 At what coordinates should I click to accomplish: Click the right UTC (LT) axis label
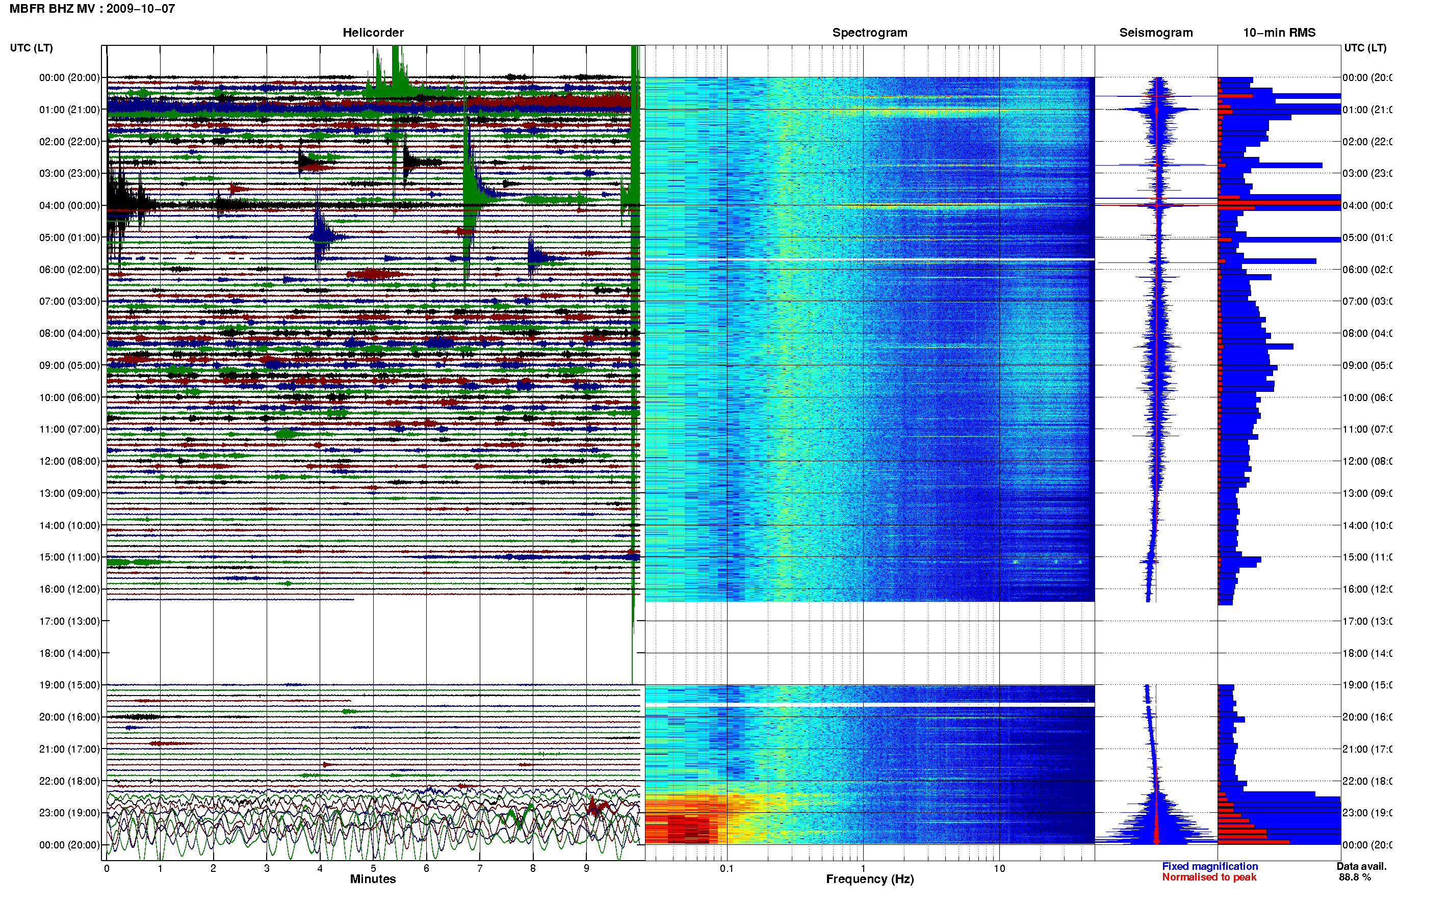1365,48
